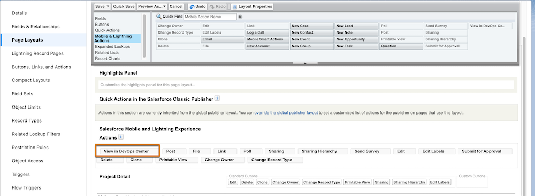
Task: Click the override the global publisher layout link
Action: click(x=286, y=113)
